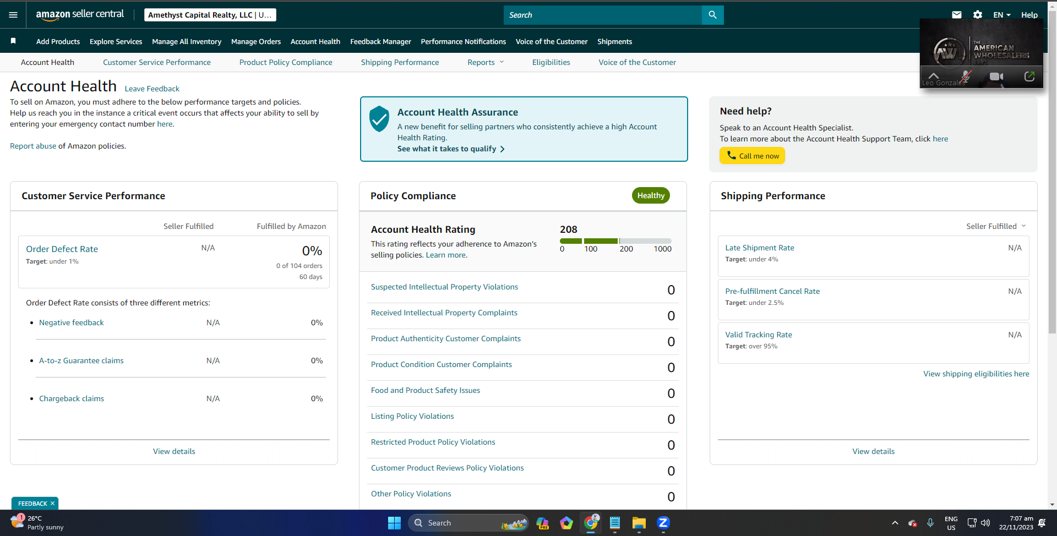Open the volume control in system tray
The height and width of the screenshot is (536, 1057).
985,523
